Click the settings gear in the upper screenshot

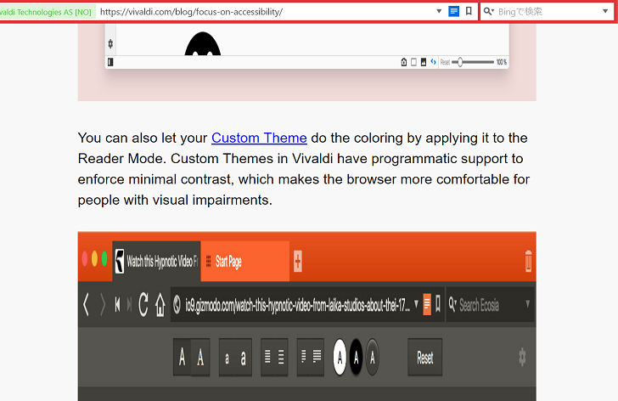[110, 44]
